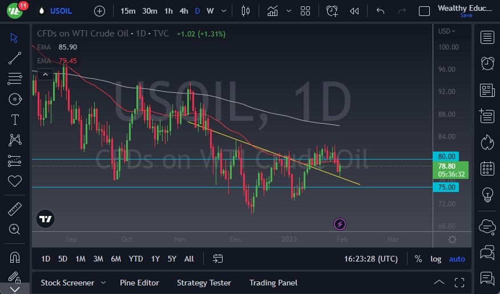Open the Strategy Tester tab
500x294 pixels.
pos(204,283)
